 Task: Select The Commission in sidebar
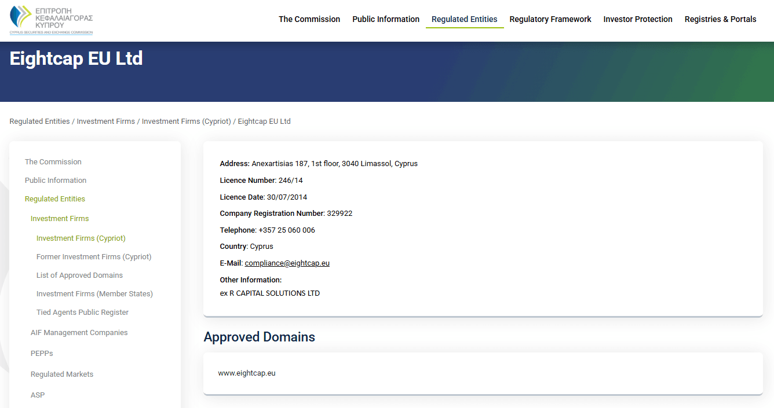pos(53,162)
